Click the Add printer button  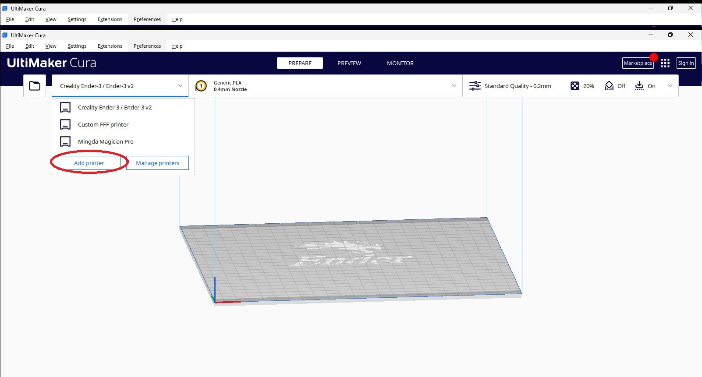click(89, 163)
